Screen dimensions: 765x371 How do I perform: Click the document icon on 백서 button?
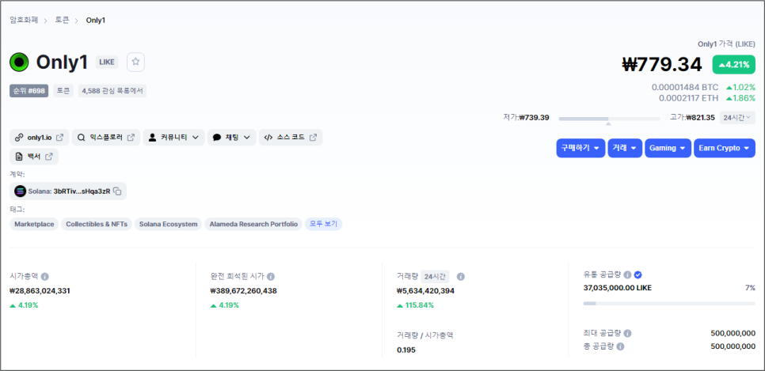coord(19,157)
